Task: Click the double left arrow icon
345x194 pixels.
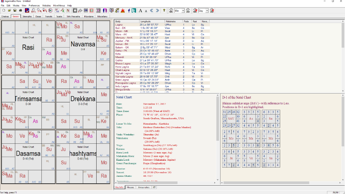Action: pyautogui.click(x=152, y=10)
